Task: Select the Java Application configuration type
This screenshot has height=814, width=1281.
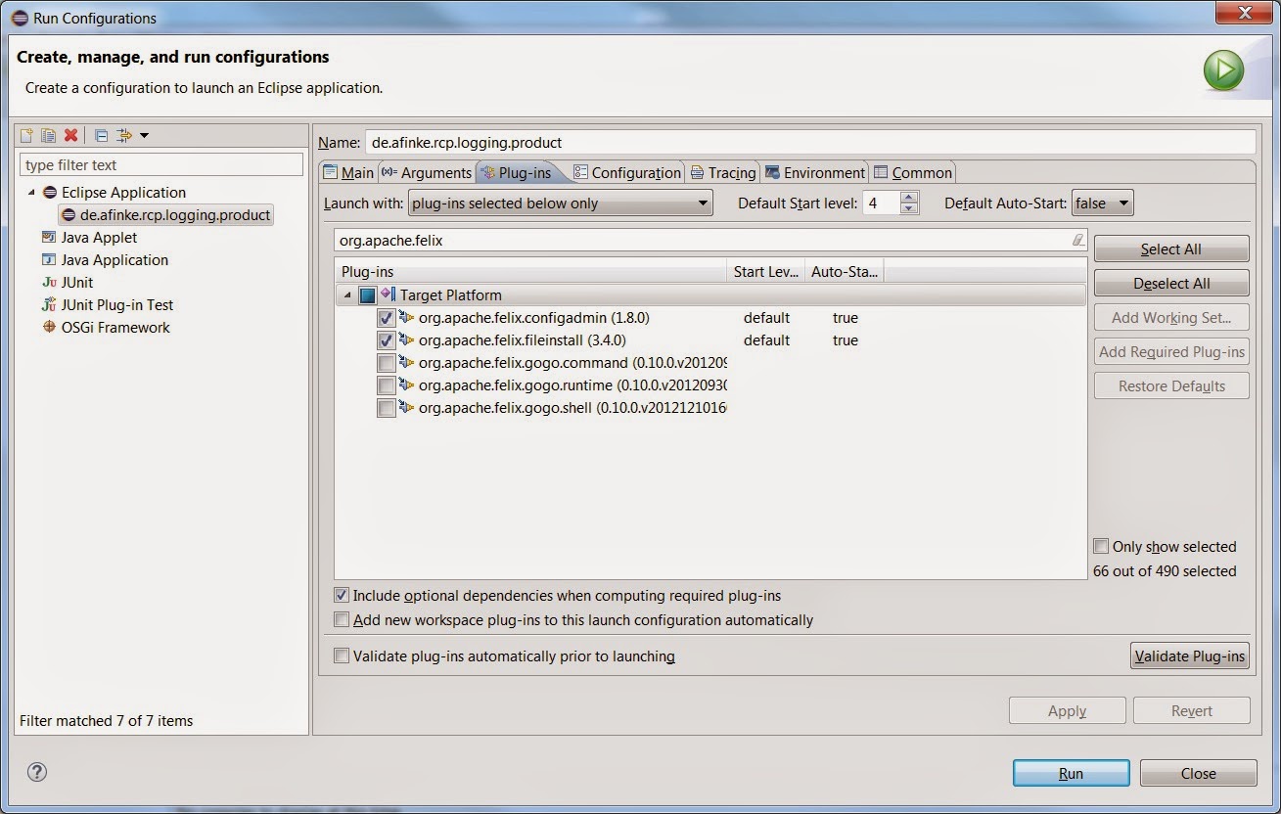Action: click(x=114, y=259)
